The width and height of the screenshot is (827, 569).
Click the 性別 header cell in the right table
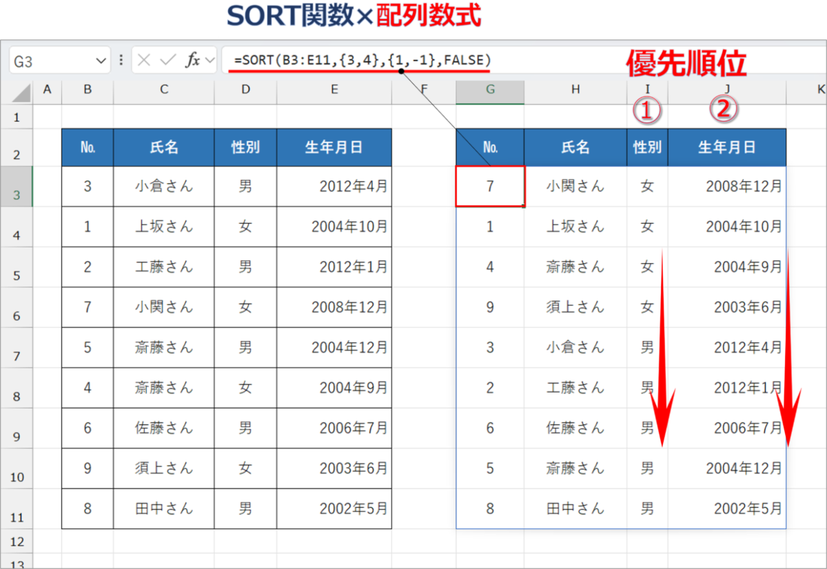646,147
